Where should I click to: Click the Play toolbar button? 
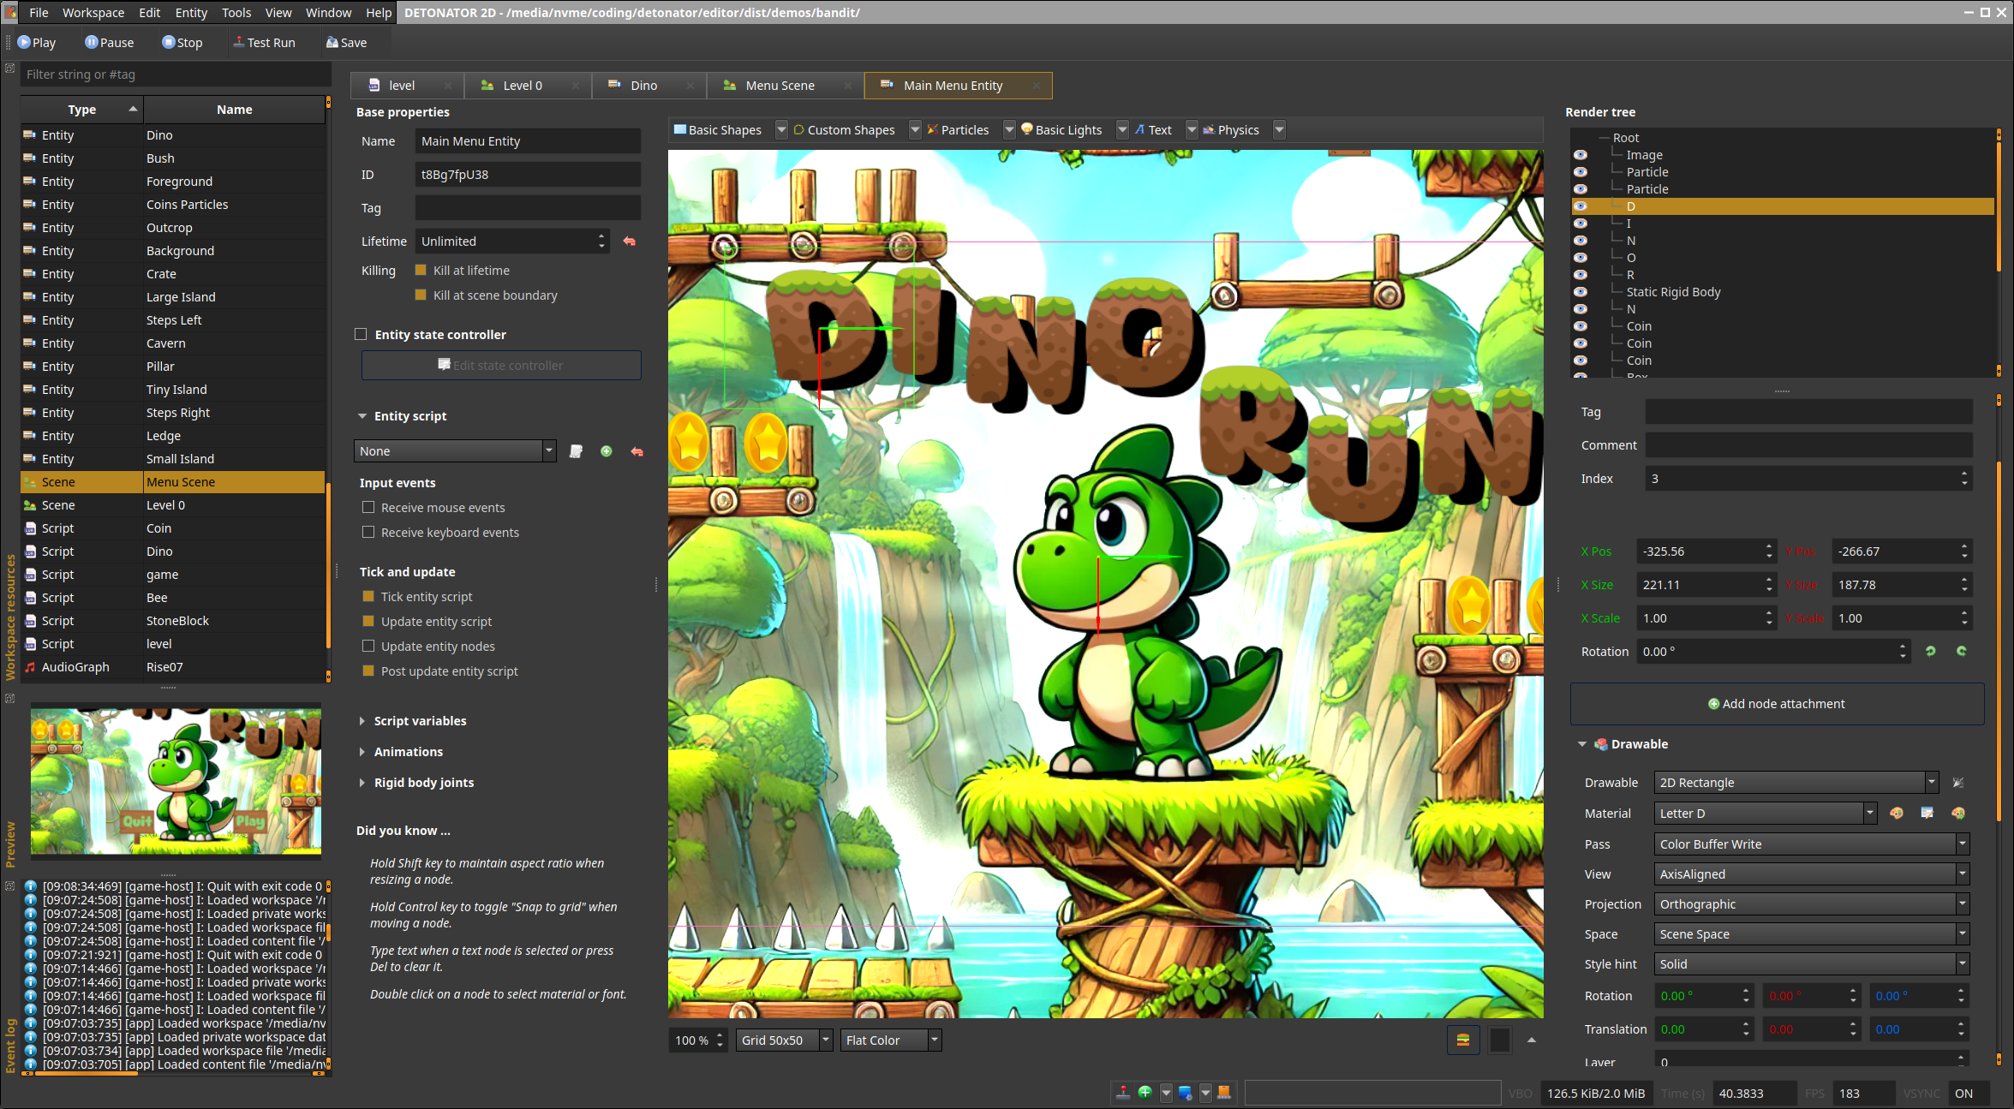[36, 42]
